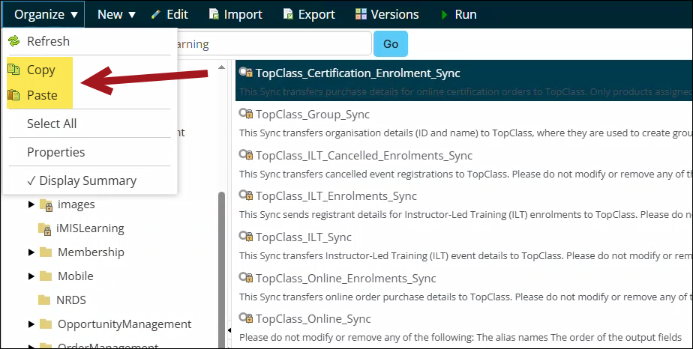
Task: Select TopClass_Certification_Enrolment_Sync query
Action: point(358,73)
